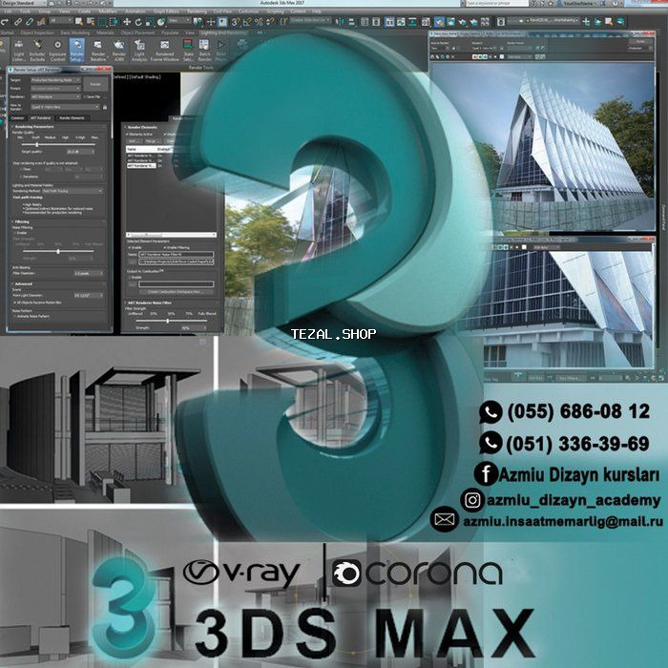The width and height of the screenshot is (668, 668).
Task: Open the Renderer dropdown in Render Setup
Action: [x=55, y=96]
